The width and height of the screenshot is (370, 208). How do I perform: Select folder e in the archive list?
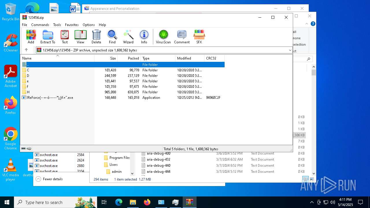123,81
